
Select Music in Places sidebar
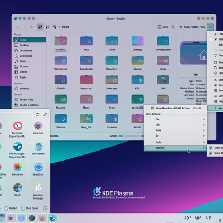point(30,61)
